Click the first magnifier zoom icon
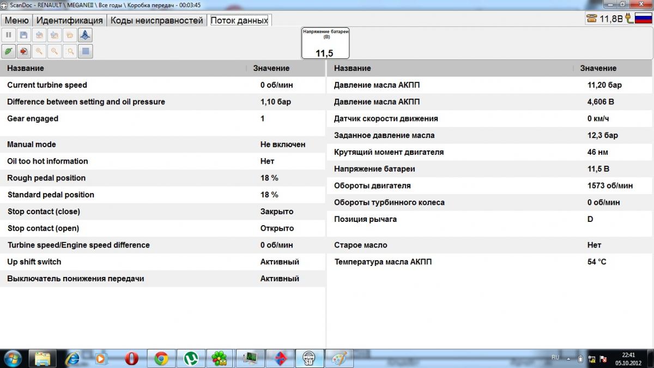Viewport: 654px width, 368px height. click(39, 51)
